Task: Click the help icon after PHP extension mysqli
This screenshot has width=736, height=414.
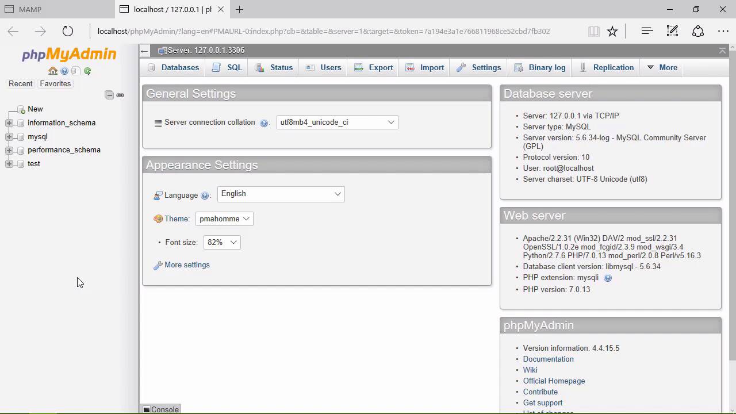Action: click(x=608, y=278)
